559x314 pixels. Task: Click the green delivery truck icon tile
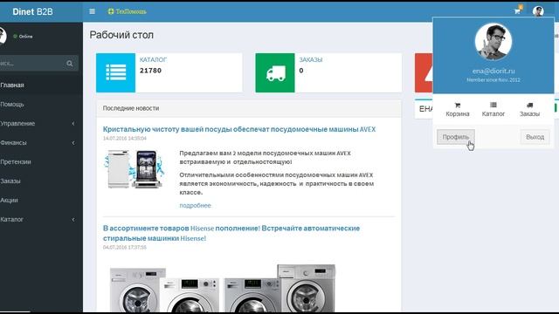click(275, 72)
